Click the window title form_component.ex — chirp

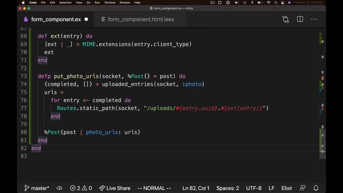[x=171, y=9]
